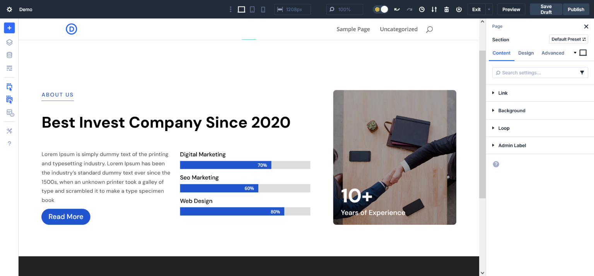The image size is (594, 276).
Task: Switch to desktop view icon
Action: coord(241,9)
